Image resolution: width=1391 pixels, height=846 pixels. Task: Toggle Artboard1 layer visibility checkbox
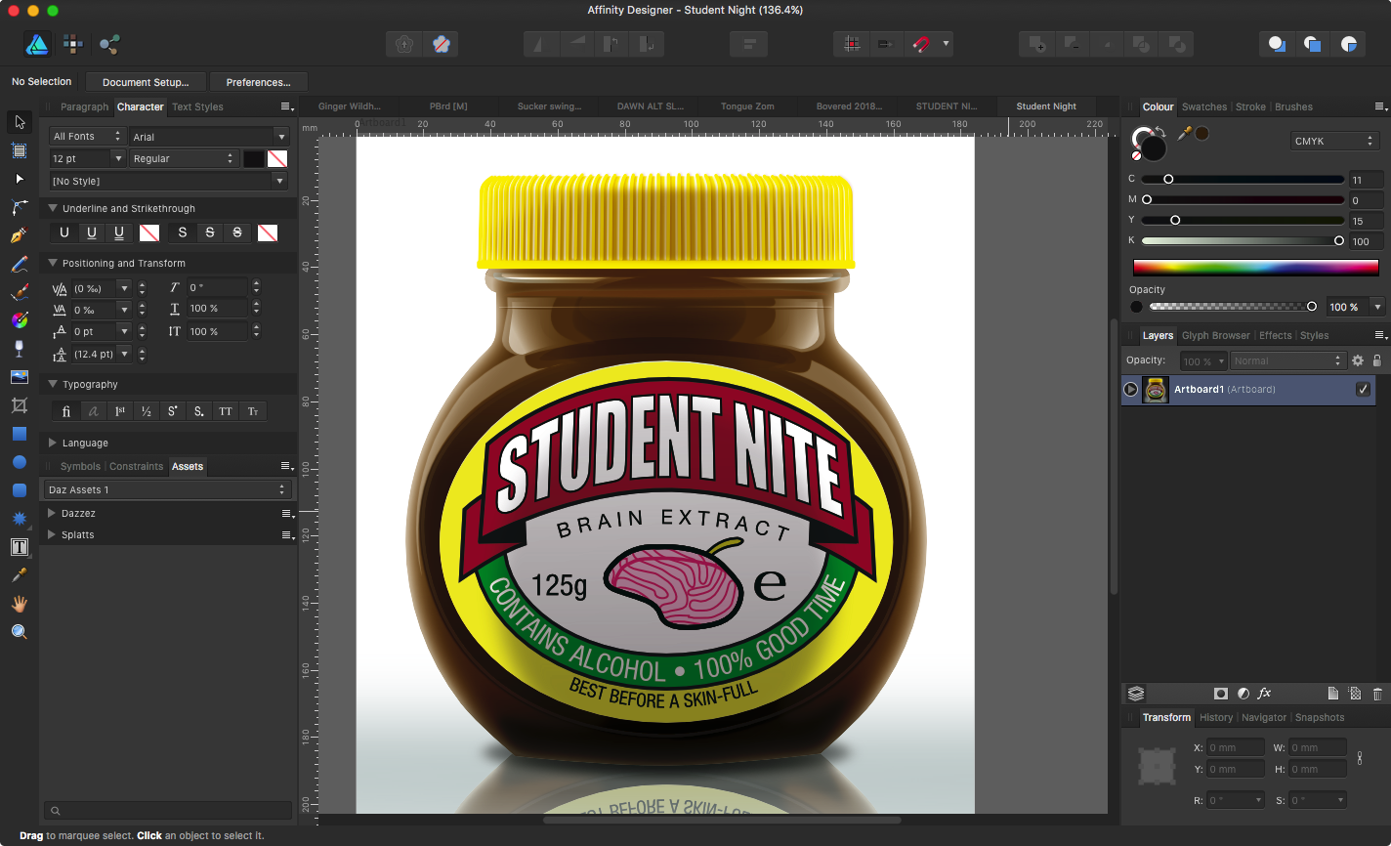point(1363,389)
